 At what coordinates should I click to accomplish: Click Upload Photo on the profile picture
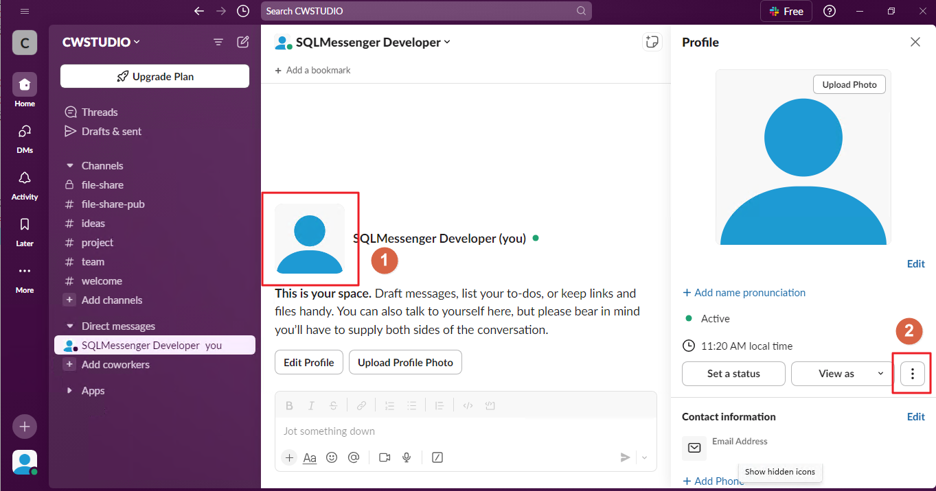pos(849,84)
